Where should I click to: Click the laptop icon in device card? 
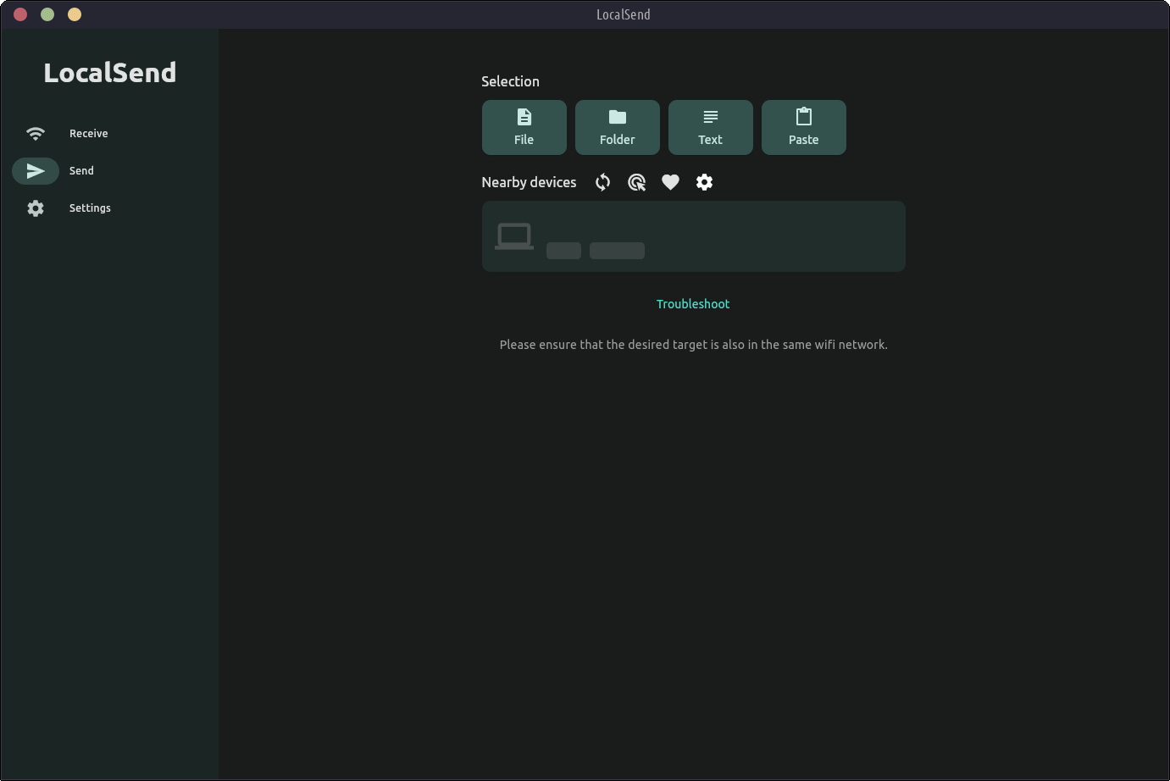pos(514,236)
